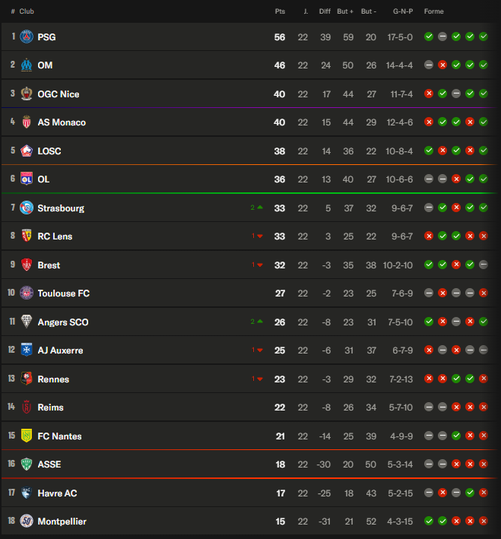Image resolution: width=501 pixels, height=539 pixels.
Task: Open the Toulouse FC team link
Action: click(x=64, y=293)
